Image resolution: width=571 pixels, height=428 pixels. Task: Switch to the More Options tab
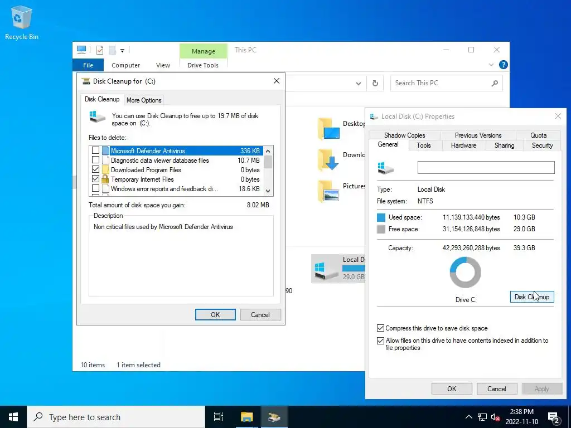(x=144, y=100)
